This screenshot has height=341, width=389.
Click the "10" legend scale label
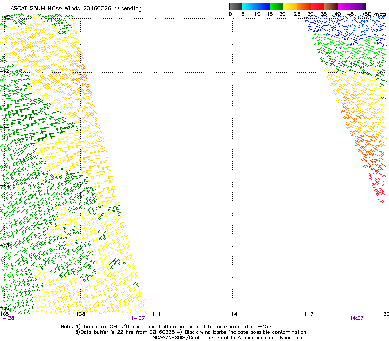point(257,14)
